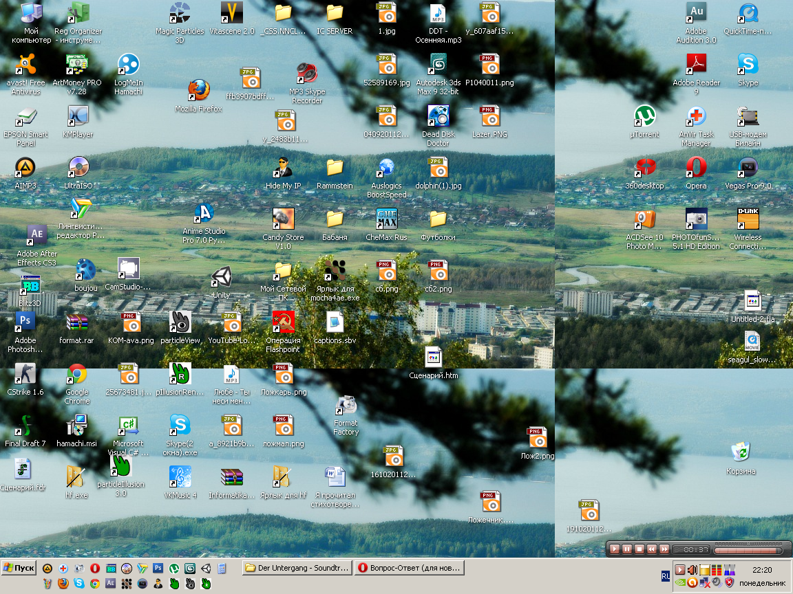The image size is (793, 594).
Task: Stop playback in the mini player widget
Action: pyautogui.click(x=639, y=549)
